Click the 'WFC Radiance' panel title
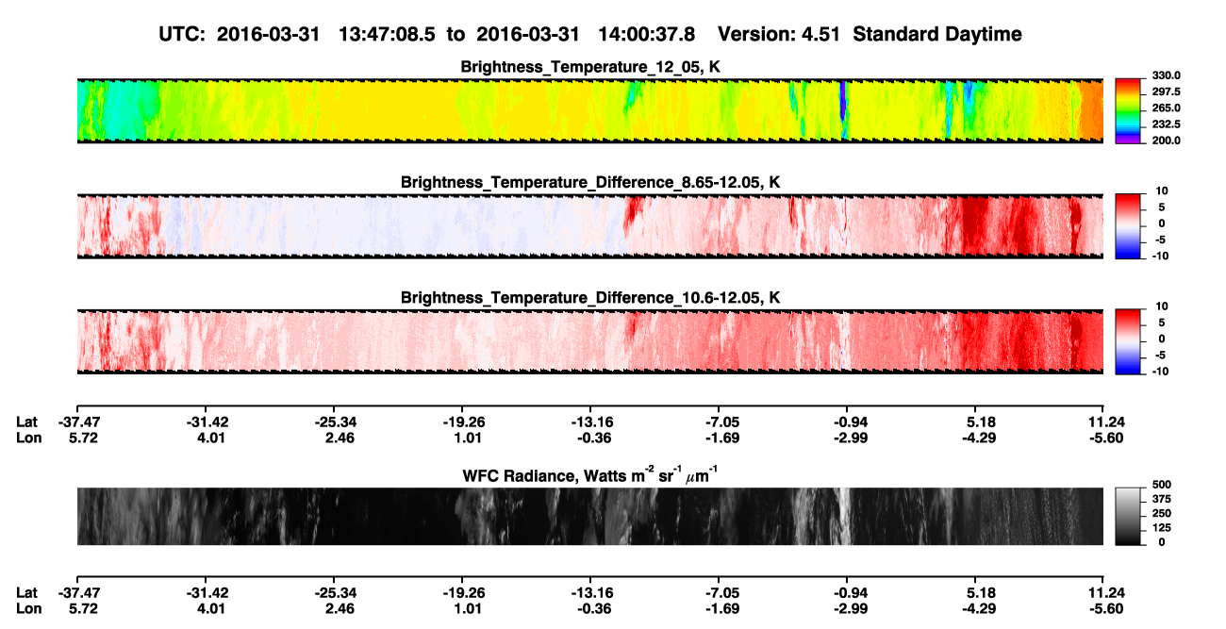The height and width of the screenshot is (629, 1226). click(x=590, y=475)
